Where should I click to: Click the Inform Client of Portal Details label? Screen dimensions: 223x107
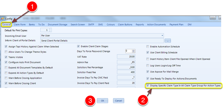click(20, 40)
